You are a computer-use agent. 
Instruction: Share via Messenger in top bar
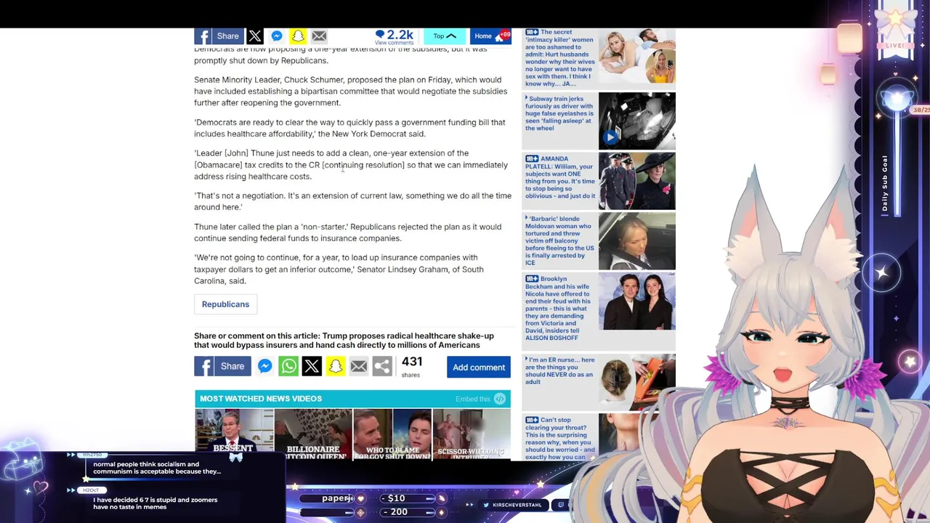point(277,36)
